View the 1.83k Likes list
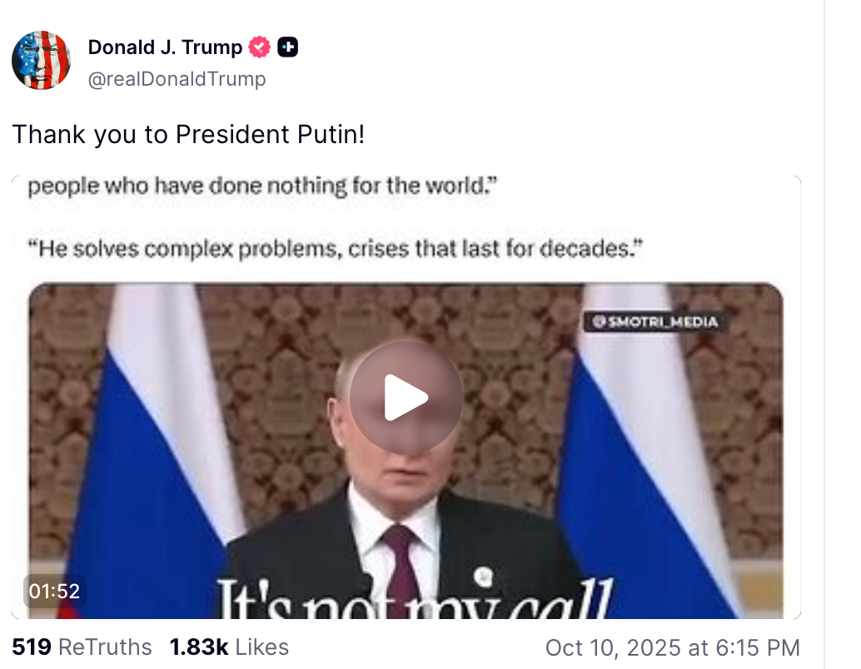Image resolution: width=861 pixels, height=669 pixels. (229, 647)
